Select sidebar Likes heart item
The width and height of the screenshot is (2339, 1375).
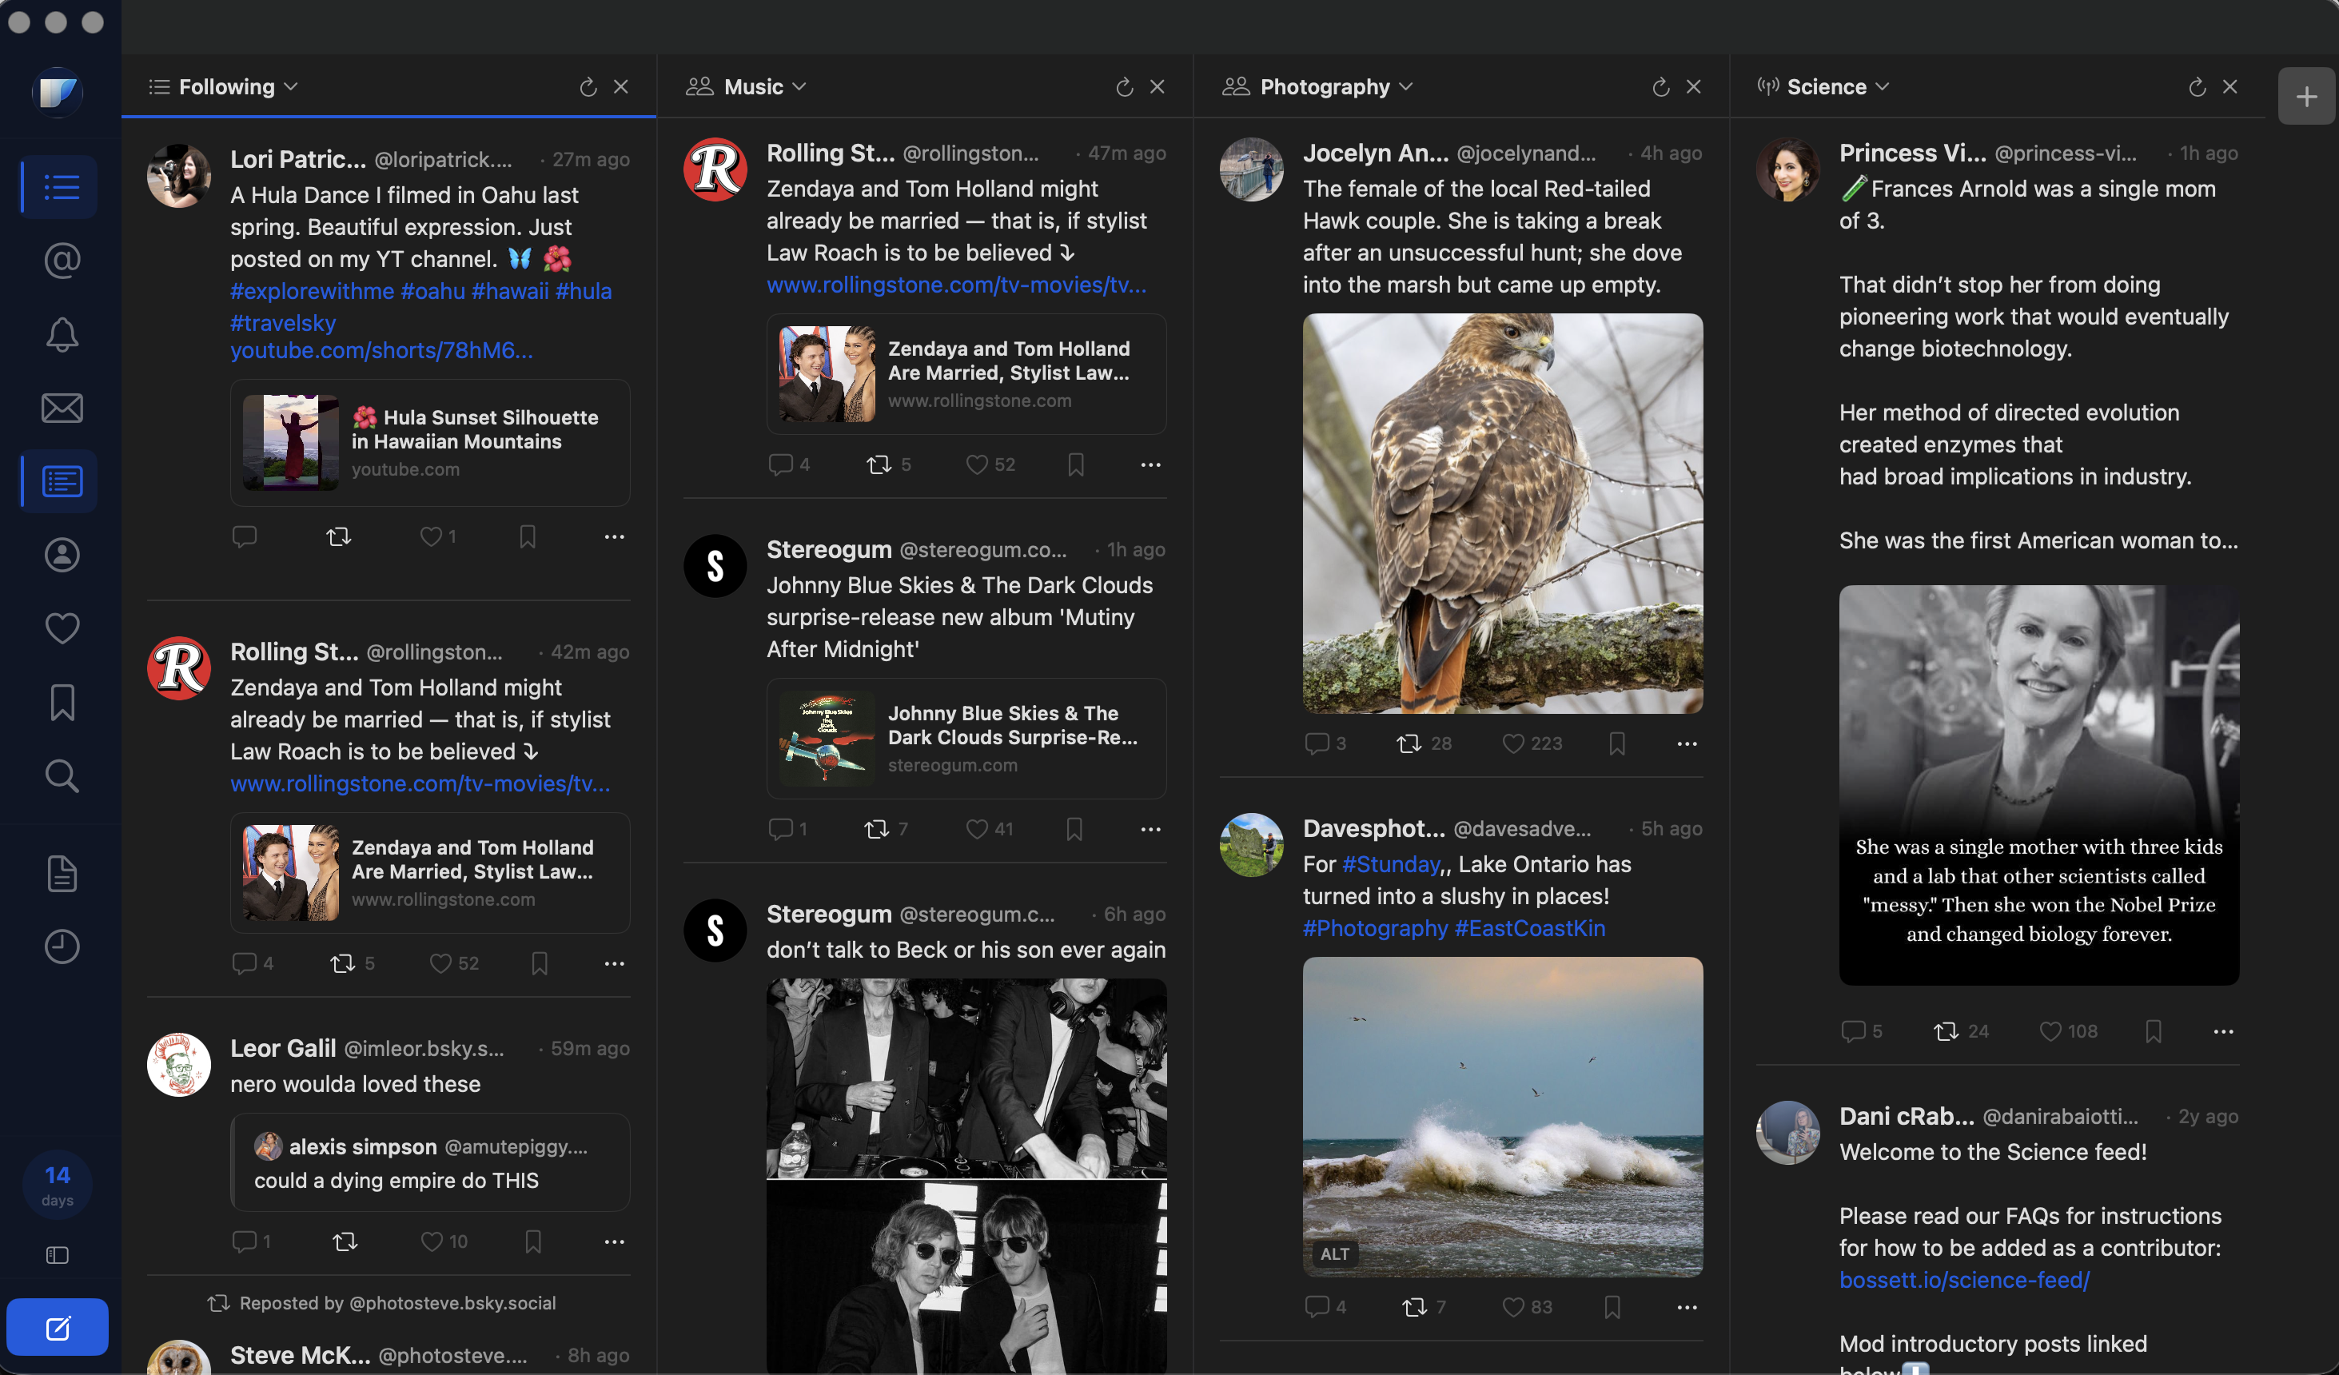click(x=62, y=628)
